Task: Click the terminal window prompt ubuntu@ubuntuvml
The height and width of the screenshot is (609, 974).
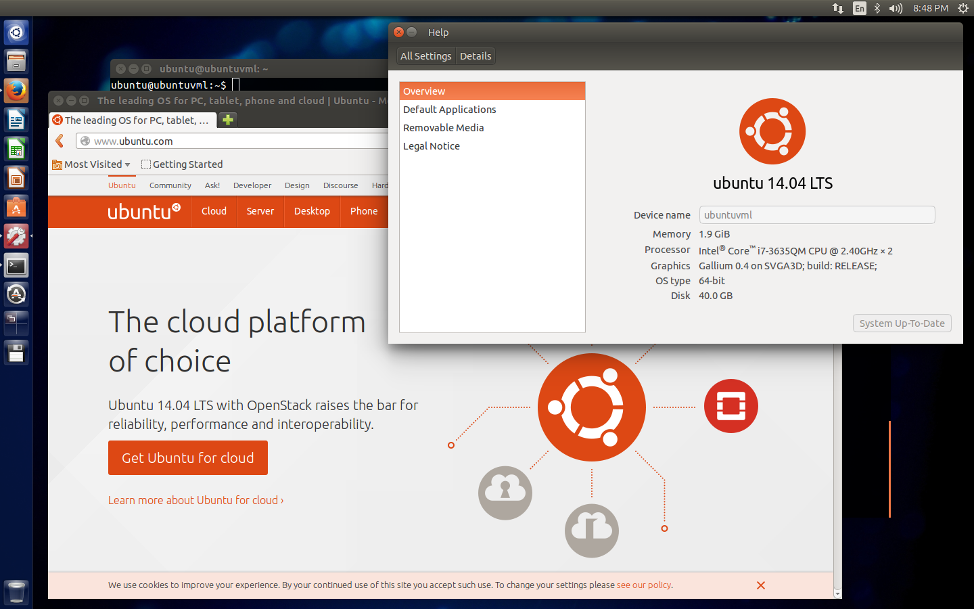Action: 168,85
